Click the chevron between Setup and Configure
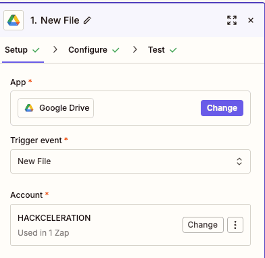 click(x=55, y=49)
